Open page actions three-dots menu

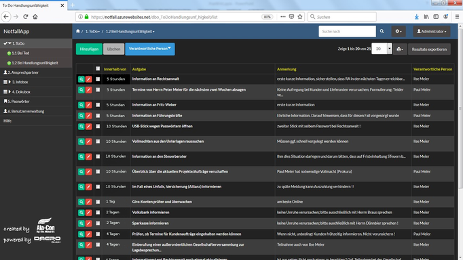click(x=283, y=17)
